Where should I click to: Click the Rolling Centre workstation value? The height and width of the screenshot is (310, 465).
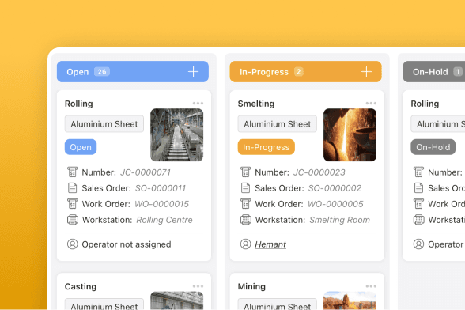[x=164, y=220]
